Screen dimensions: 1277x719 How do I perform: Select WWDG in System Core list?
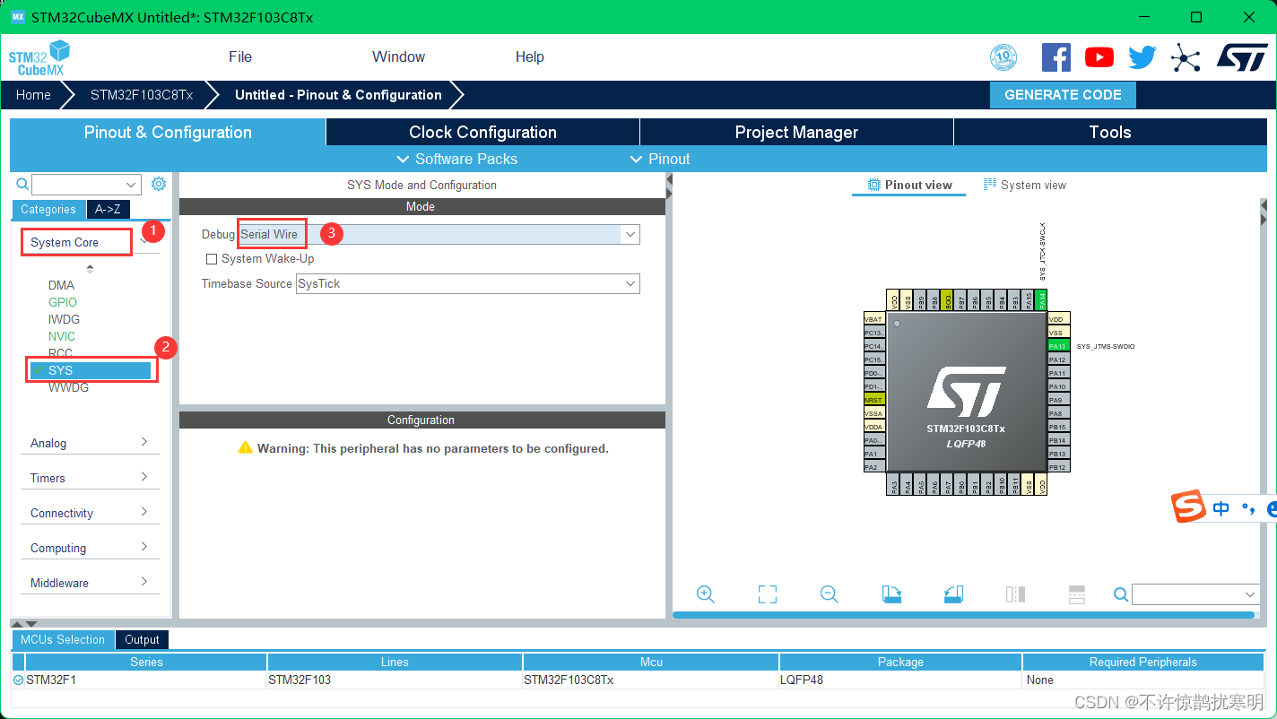coord(68,387)
